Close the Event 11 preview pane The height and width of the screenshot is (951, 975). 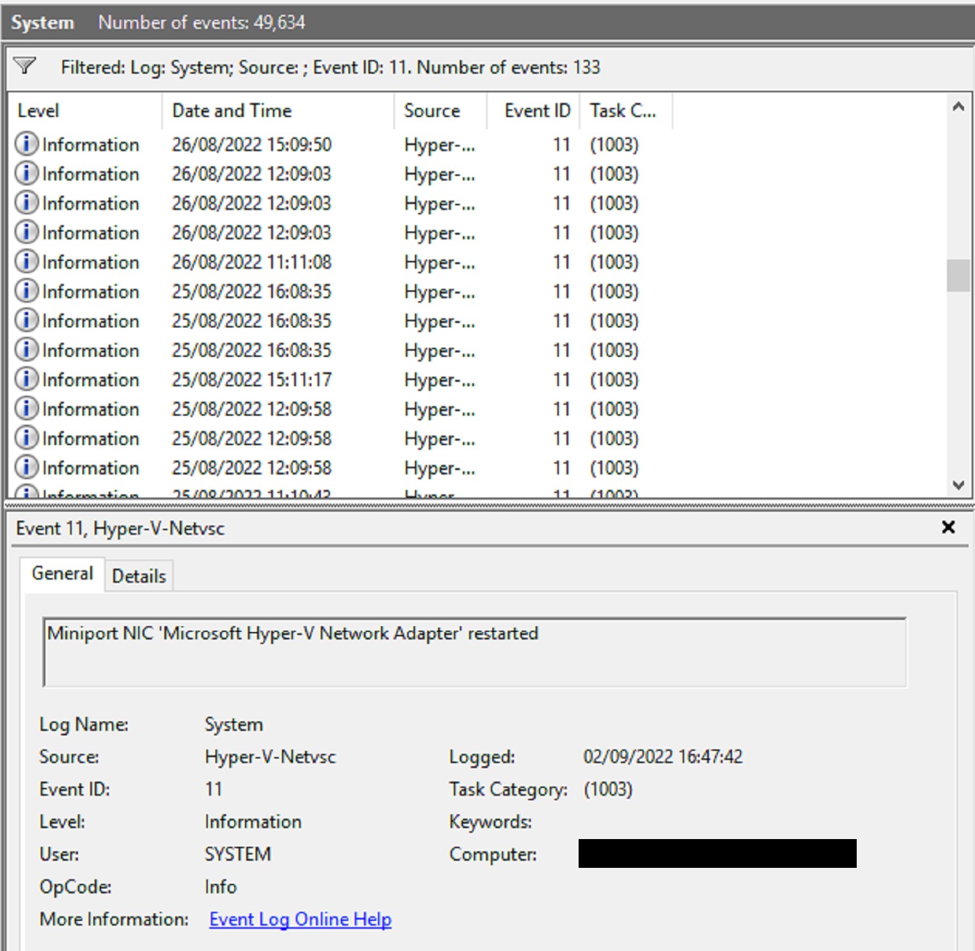click(x=948, y=528)
